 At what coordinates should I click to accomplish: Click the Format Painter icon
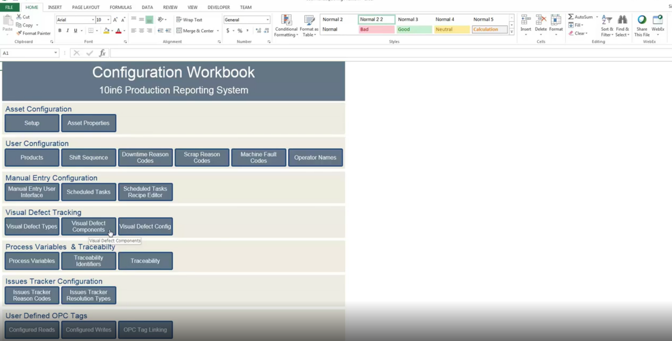[x=20, y=33]
